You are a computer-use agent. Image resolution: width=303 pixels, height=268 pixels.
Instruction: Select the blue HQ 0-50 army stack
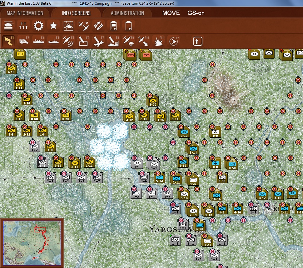click(231, 164)
